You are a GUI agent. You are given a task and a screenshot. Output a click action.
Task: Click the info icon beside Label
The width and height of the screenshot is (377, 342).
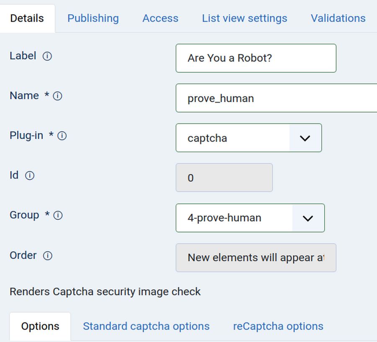(47, 56)
